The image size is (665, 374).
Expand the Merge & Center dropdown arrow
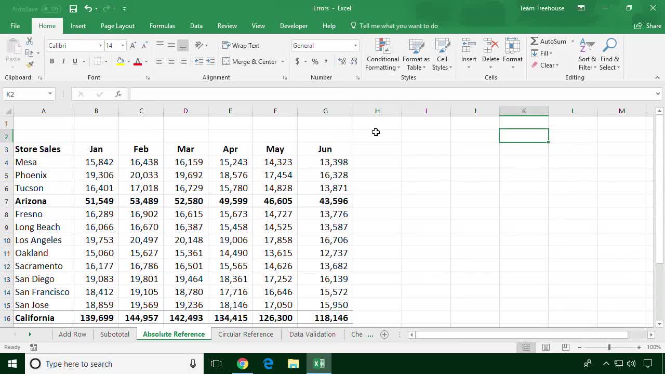[x=283, y=62]
